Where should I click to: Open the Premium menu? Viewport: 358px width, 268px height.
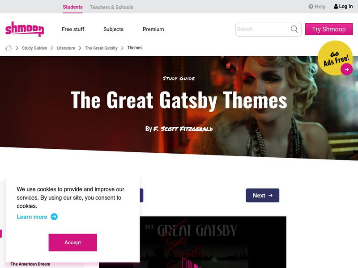point(153,29)
